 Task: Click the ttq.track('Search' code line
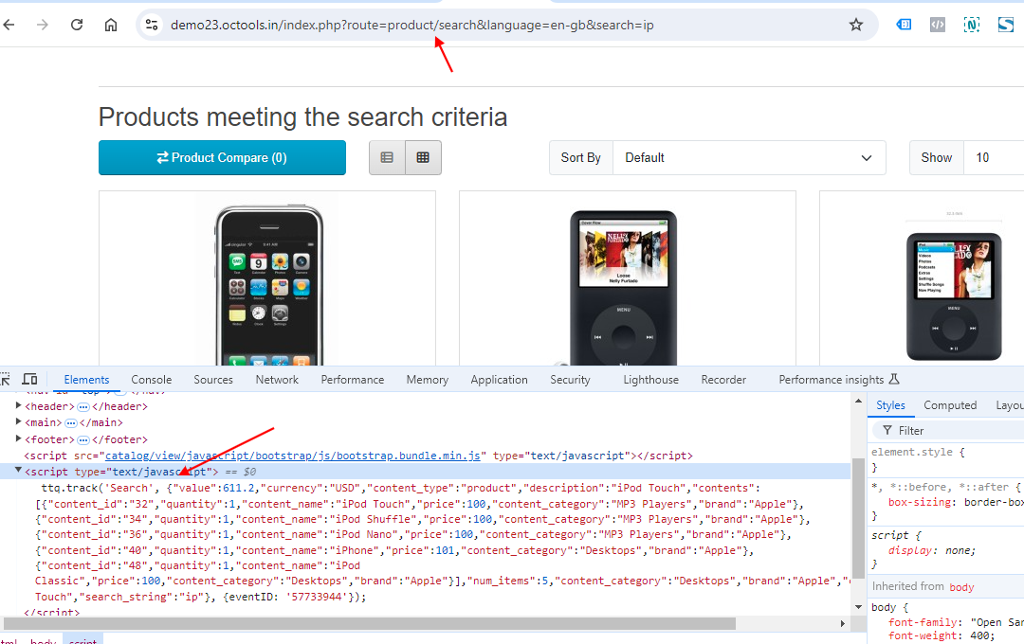click(401, 488)
